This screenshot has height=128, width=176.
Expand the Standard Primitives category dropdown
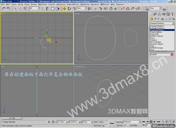tap(162, 23)
